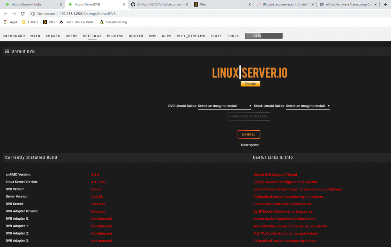391x247 pixels.
Task: Switch to nVidia Hardware Transcoding tab
Action: [348, 4]
